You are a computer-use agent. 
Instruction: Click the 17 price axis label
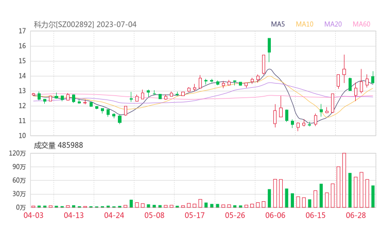[x=22, y=31]
